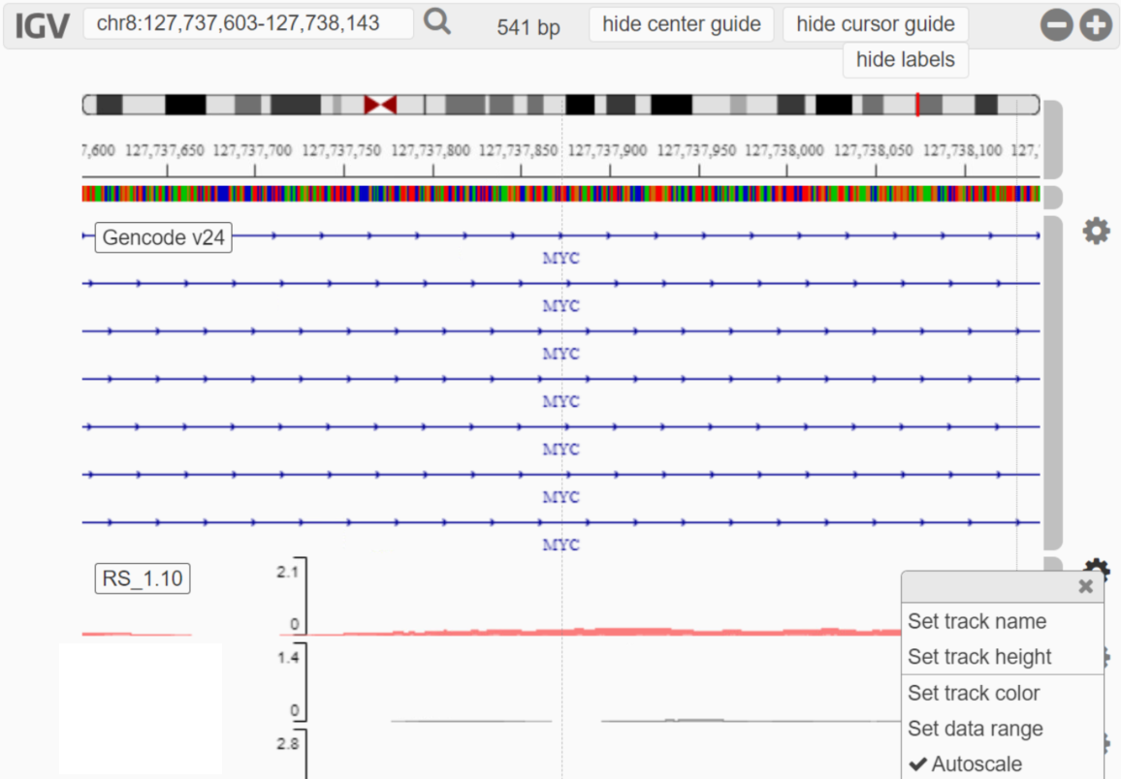Select Set track color option
Image resolution: width=1121 pixels, height=779 pixels.
point(975,693)
